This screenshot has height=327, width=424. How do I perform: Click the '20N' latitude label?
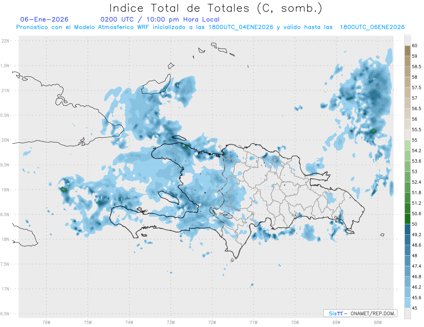(6, 140)
